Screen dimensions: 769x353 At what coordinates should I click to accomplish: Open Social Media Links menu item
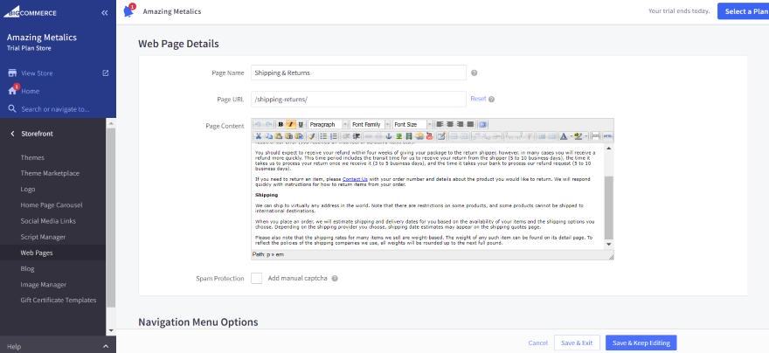(48, 221)
